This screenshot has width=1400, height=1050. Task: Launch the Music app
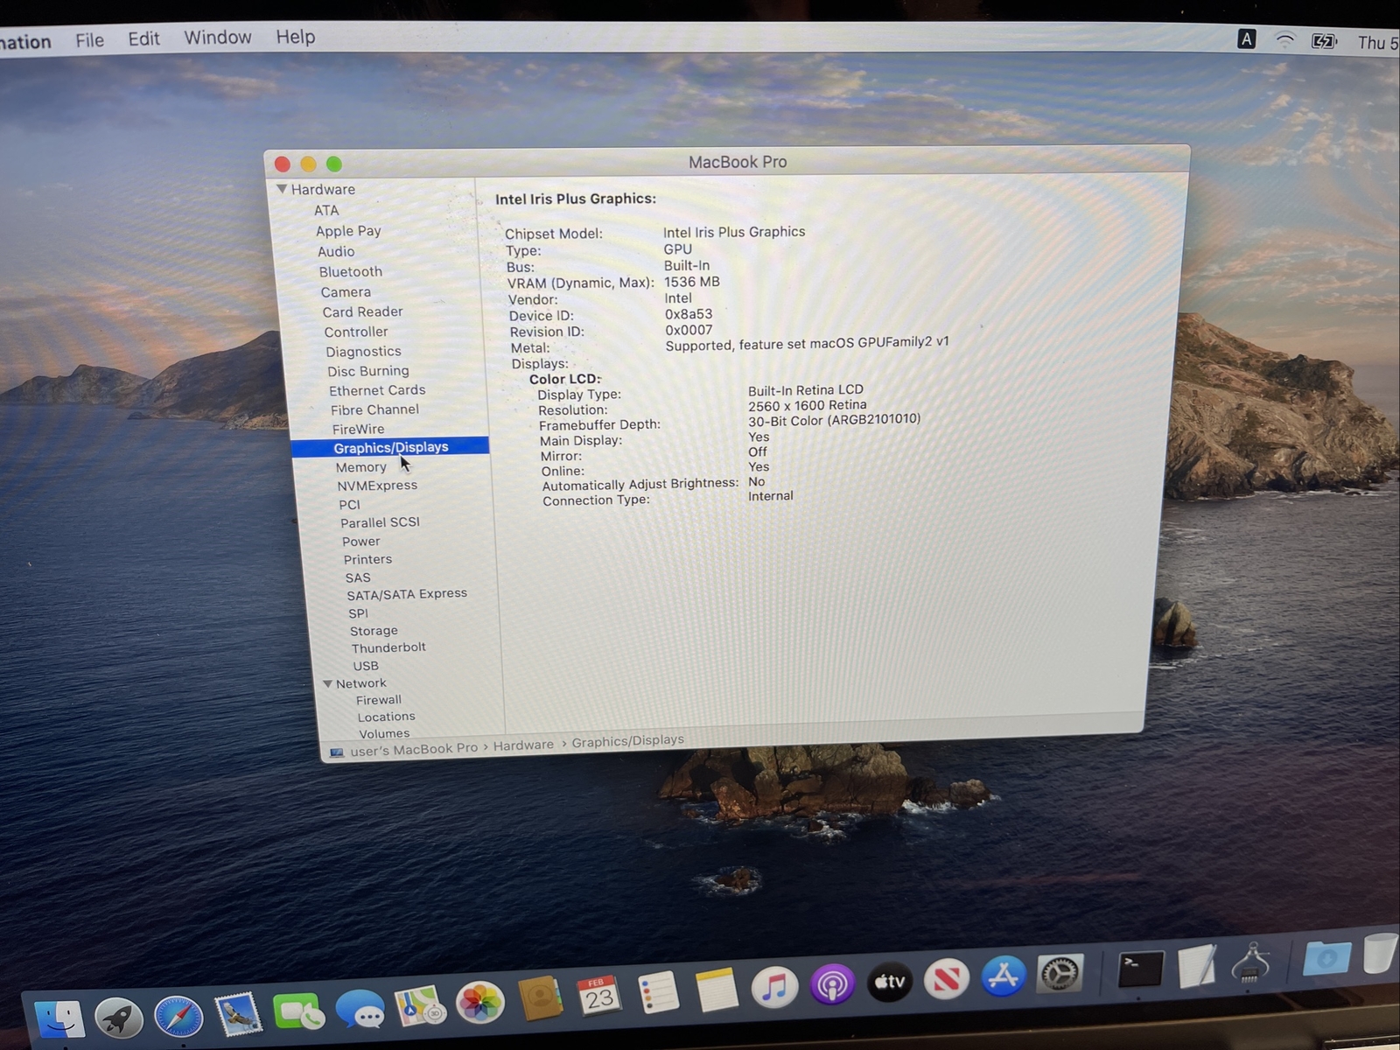[x=774, y=987]
